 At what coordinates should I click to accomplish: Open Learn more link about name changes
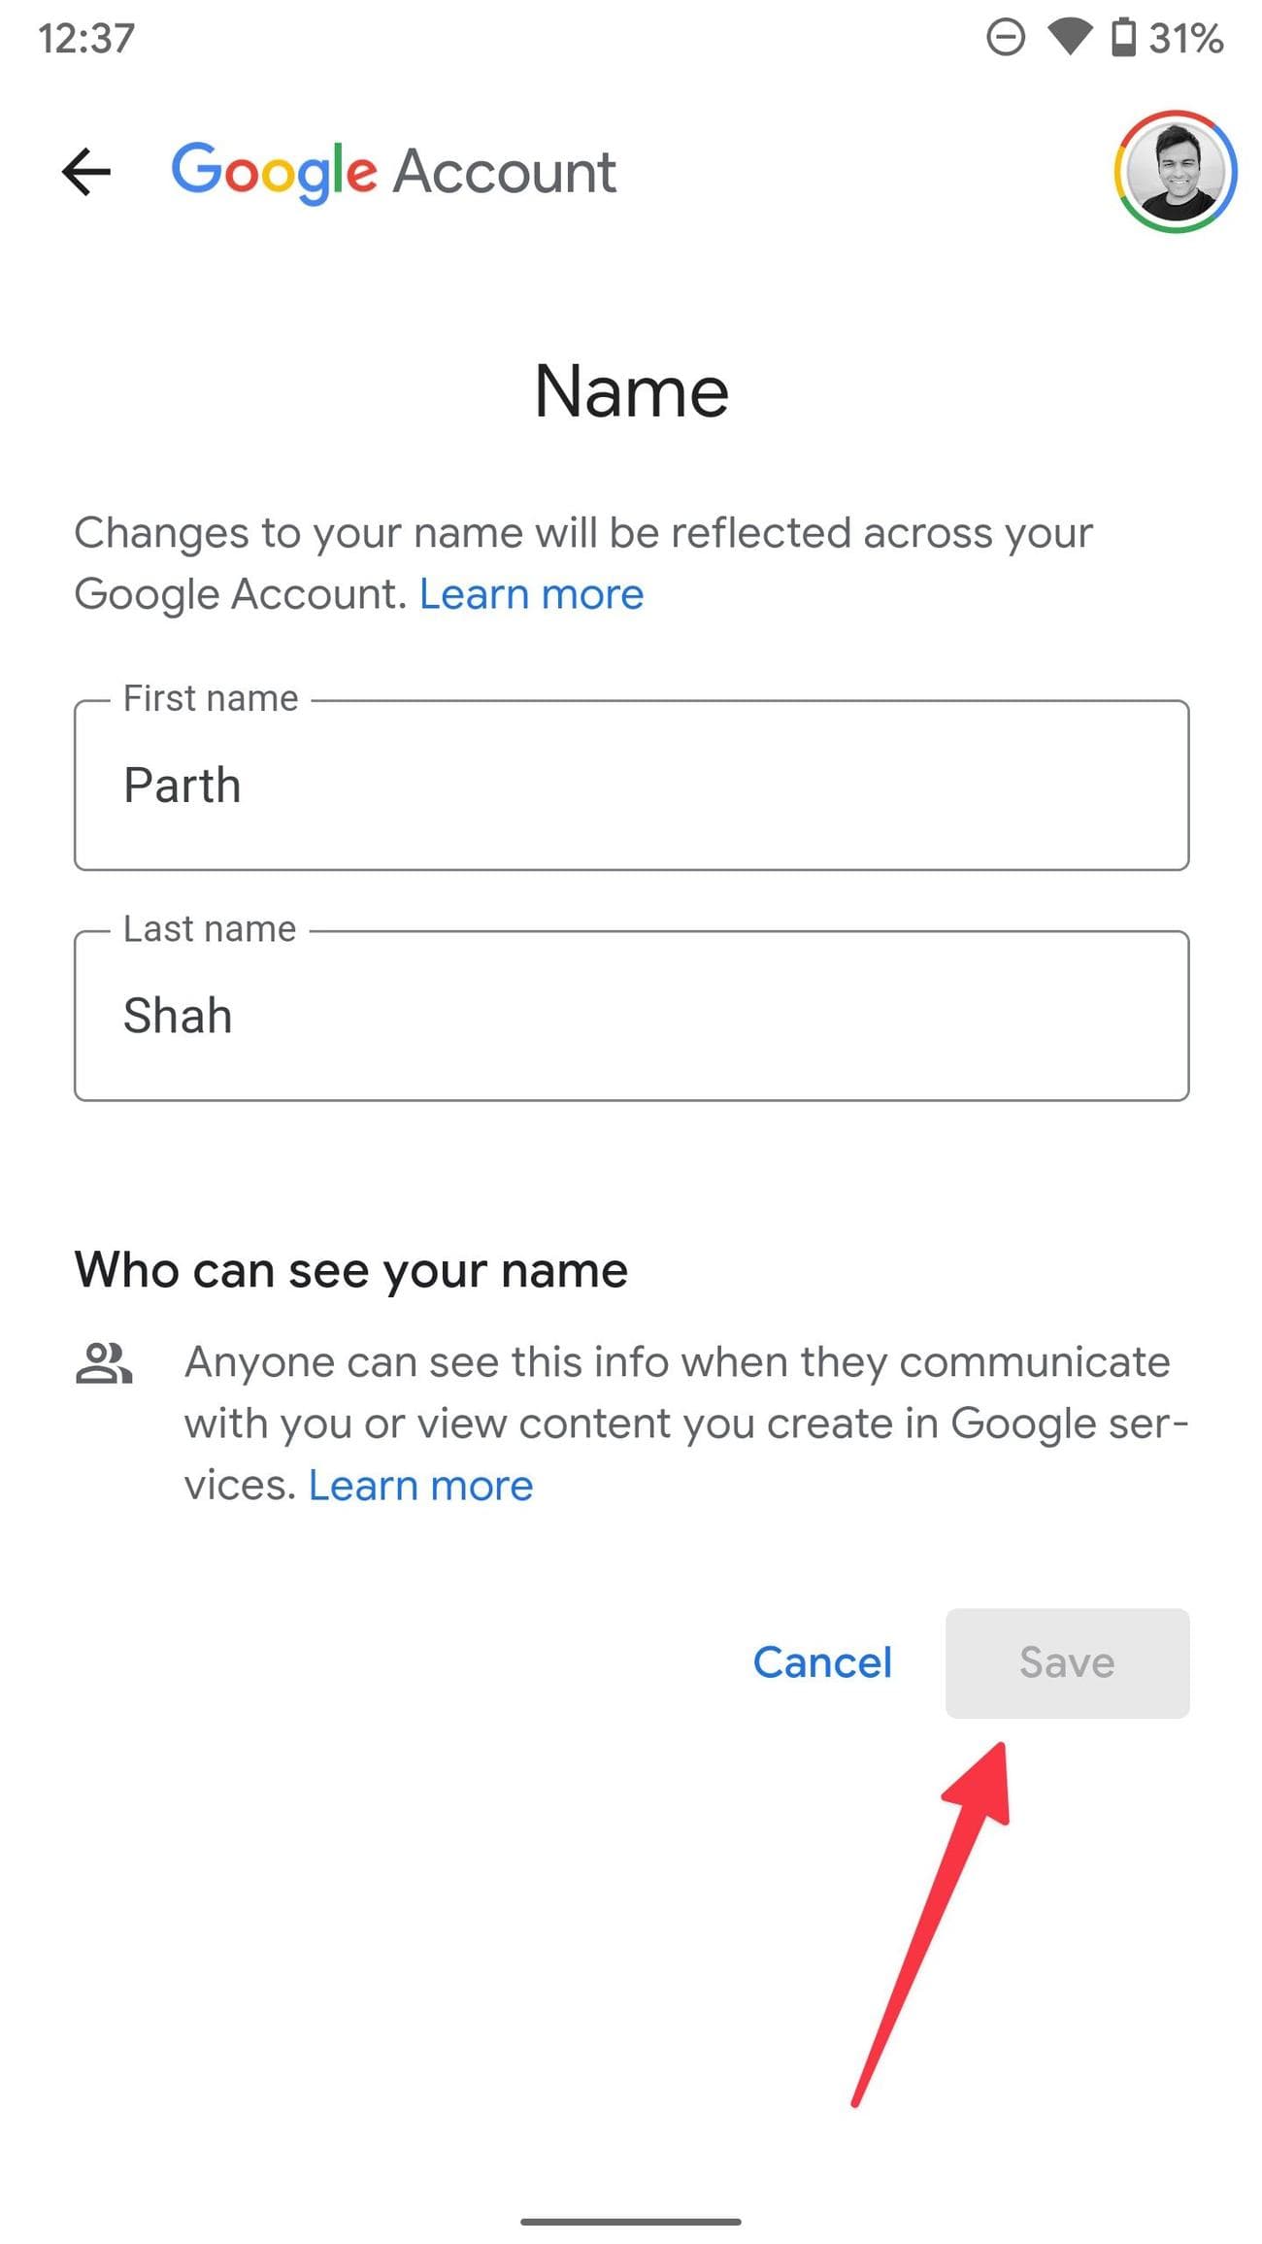[x=531, y=594]
